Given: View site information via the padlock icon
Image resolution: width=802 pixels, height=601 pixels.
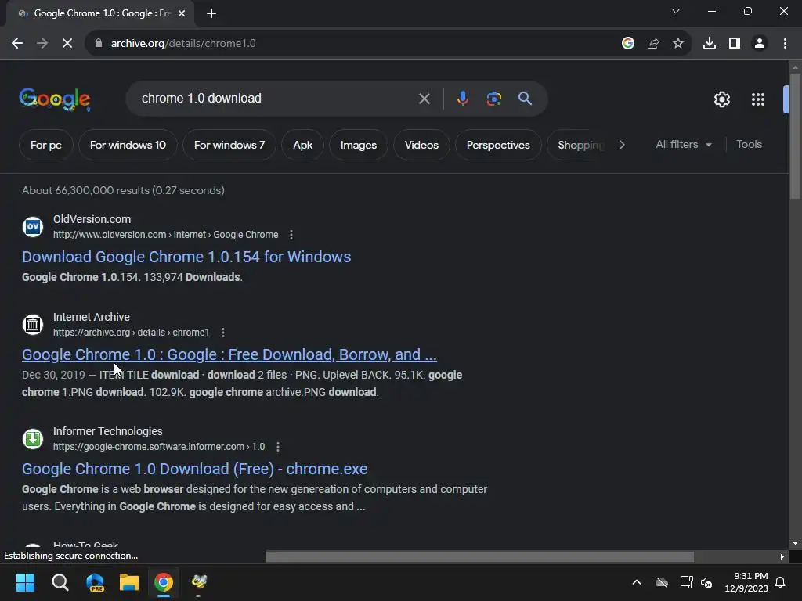Looking at the screenshot, I should coord(98,44).
